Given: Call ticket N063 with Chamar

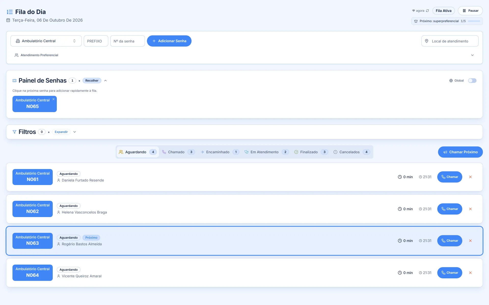Looking at the screenshot, I should [x=450, y=241].
